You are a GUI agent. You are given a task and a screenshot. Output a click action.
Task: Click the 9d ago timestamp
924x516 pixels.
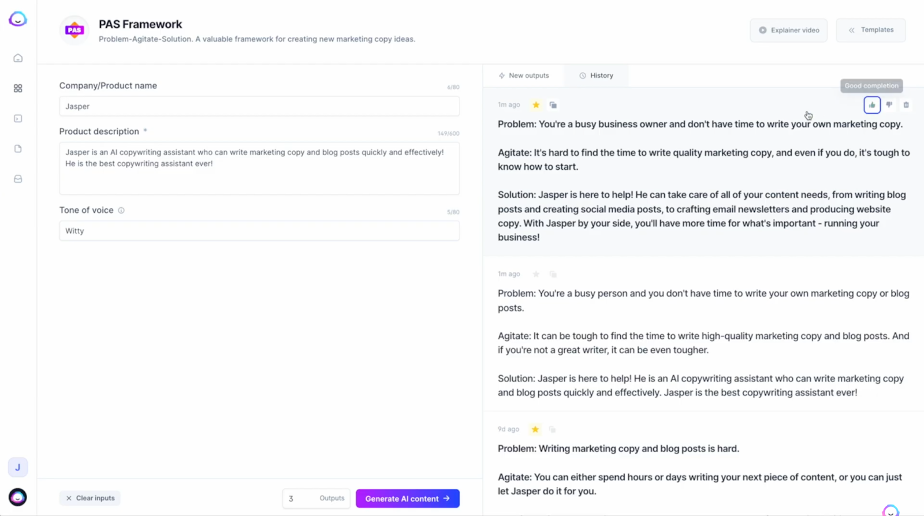tap(508, 429)
